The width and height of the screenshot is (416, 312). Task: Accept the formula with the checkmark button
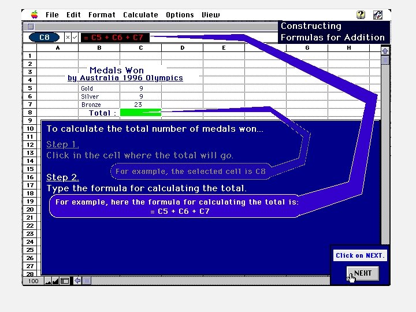[75, 38]
